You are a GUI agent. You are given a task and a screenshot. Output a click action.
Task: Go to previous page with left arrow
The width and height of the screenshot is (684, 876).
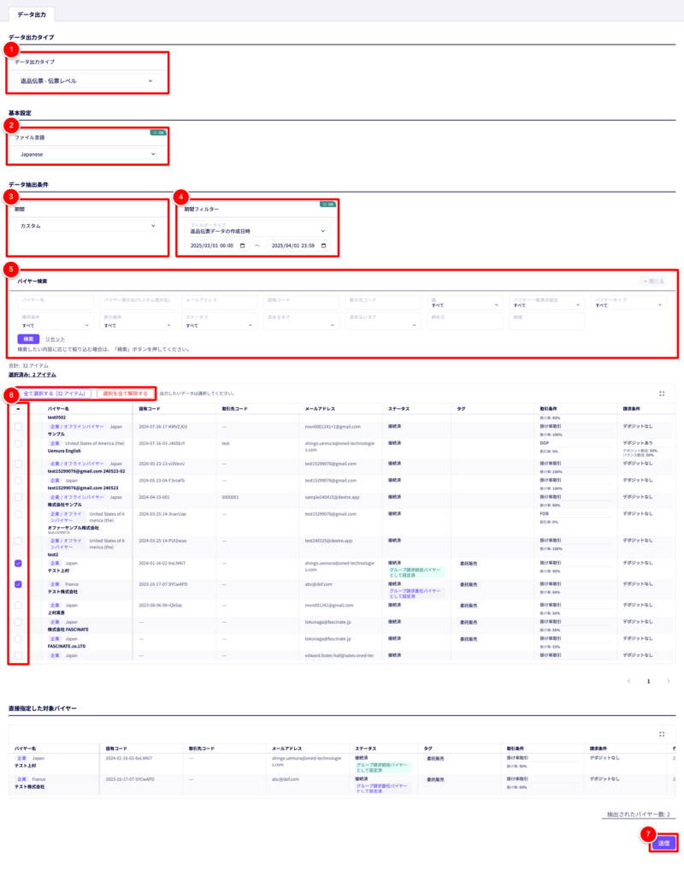(x=629, y=681)
